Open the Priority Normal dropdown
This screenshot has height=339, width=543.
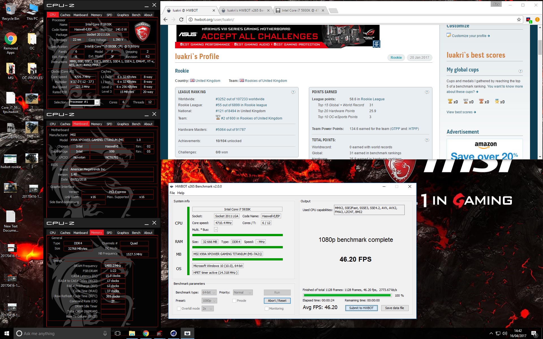point(243,292)
